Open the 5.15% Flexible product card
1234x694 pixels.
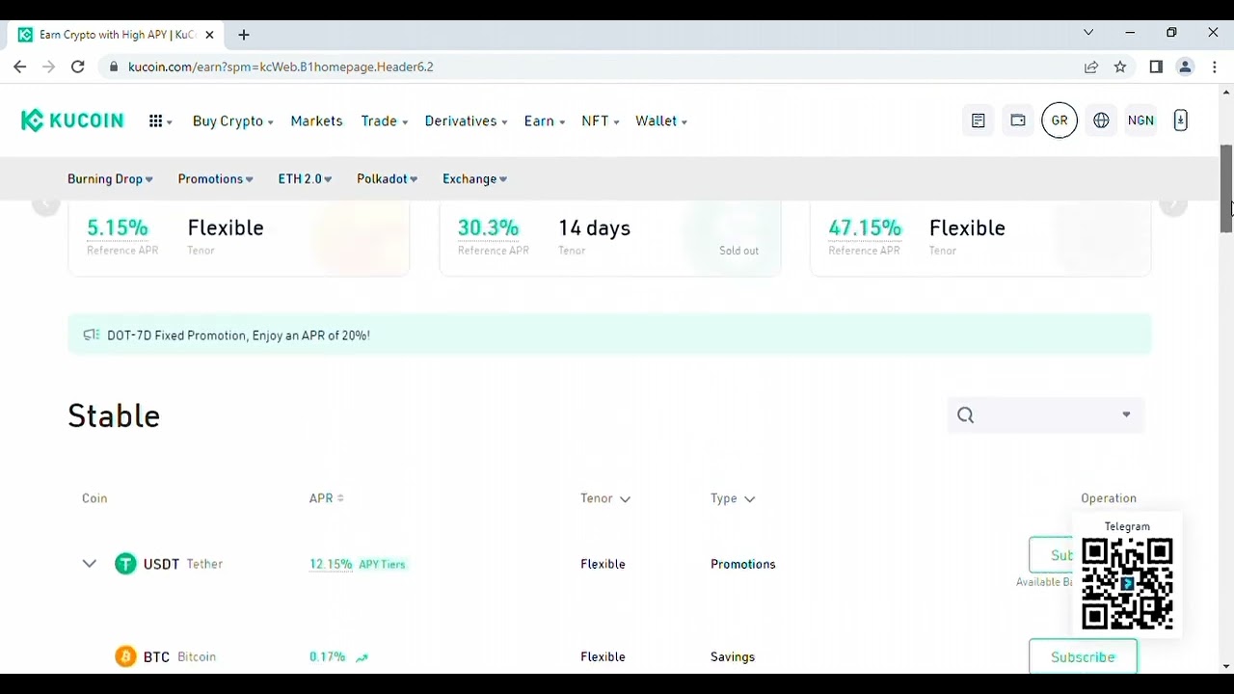click(239, 239)
